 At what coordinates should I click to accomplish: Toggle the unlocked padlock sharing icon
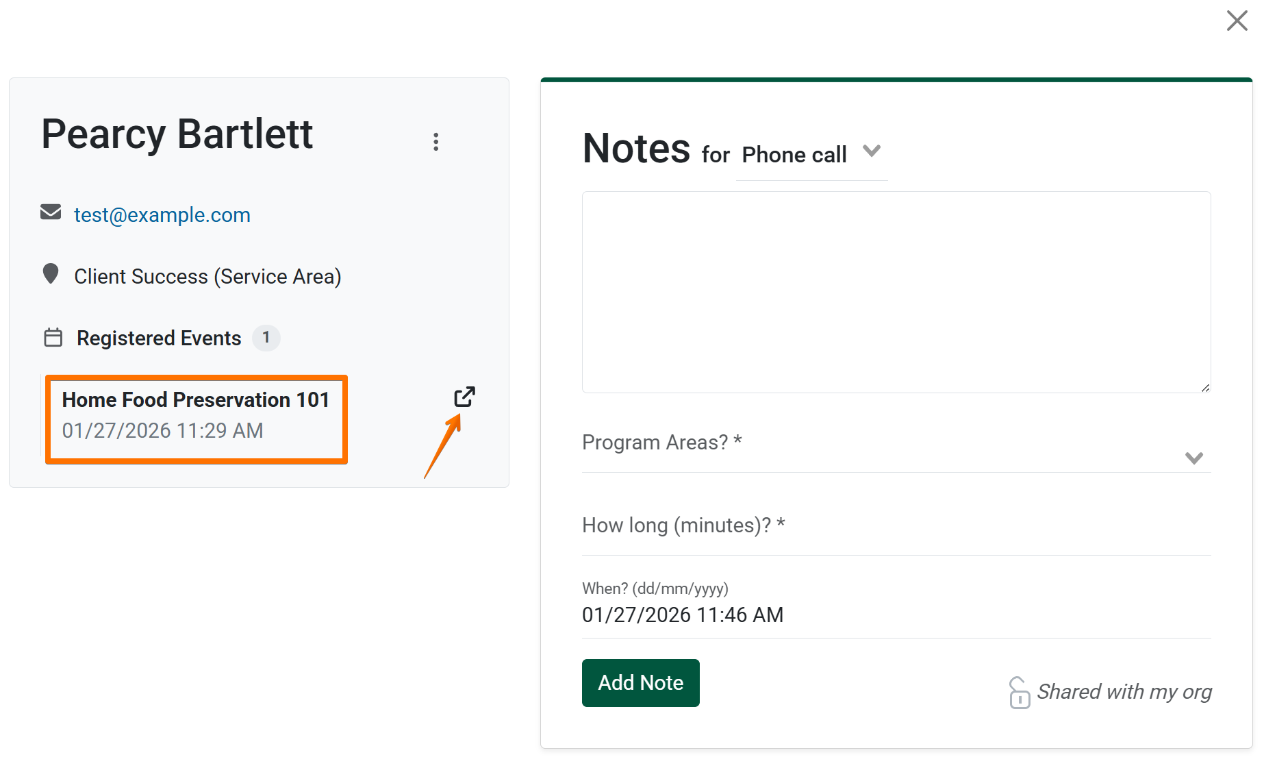click(x=1019, y=693)
